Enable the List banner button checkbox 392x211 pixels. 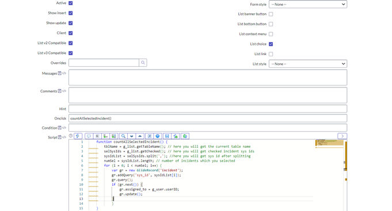[x=271, y=14]
